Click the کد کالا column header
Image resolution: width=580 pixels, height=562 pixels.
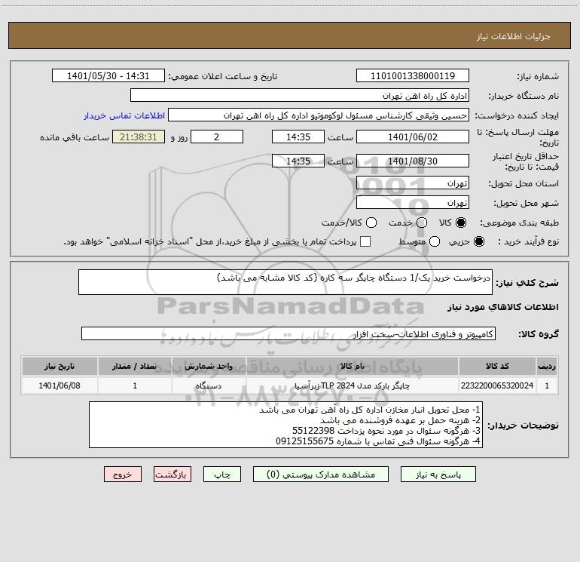click(497, 366)
